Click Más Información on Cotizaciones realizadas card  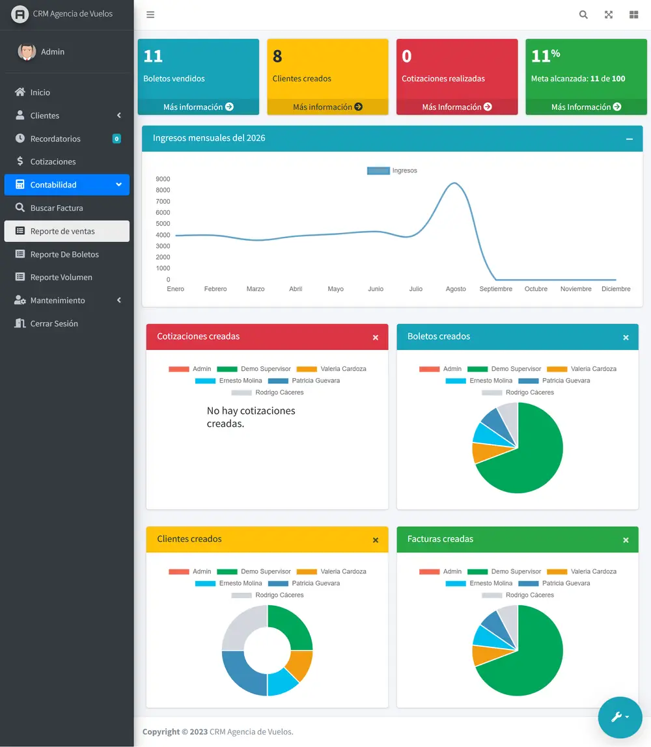(456, 107)
